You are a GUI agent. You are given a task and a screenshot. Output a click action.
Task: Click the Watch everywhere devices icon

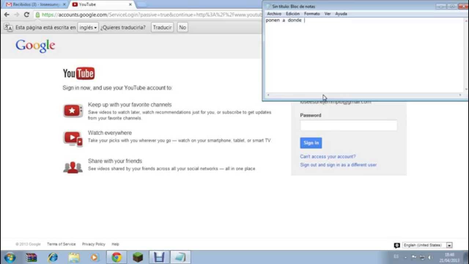pyautogui.click(x=73, y=139)
